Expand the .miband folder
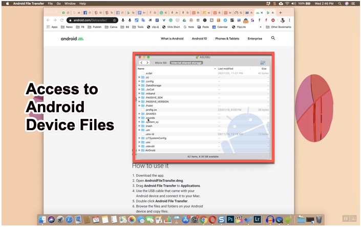361x227 pixels. (139, 94)
